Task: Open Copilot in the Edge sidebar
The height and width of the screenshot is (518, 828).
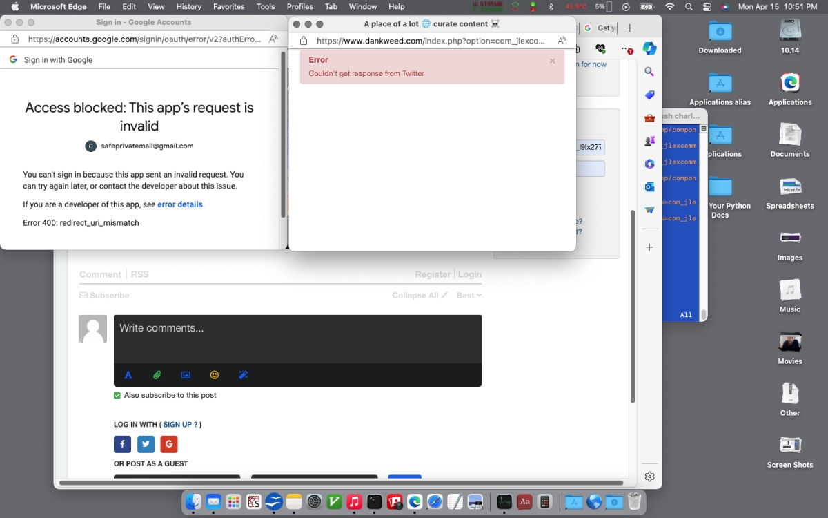Action: tap(649, 48)
